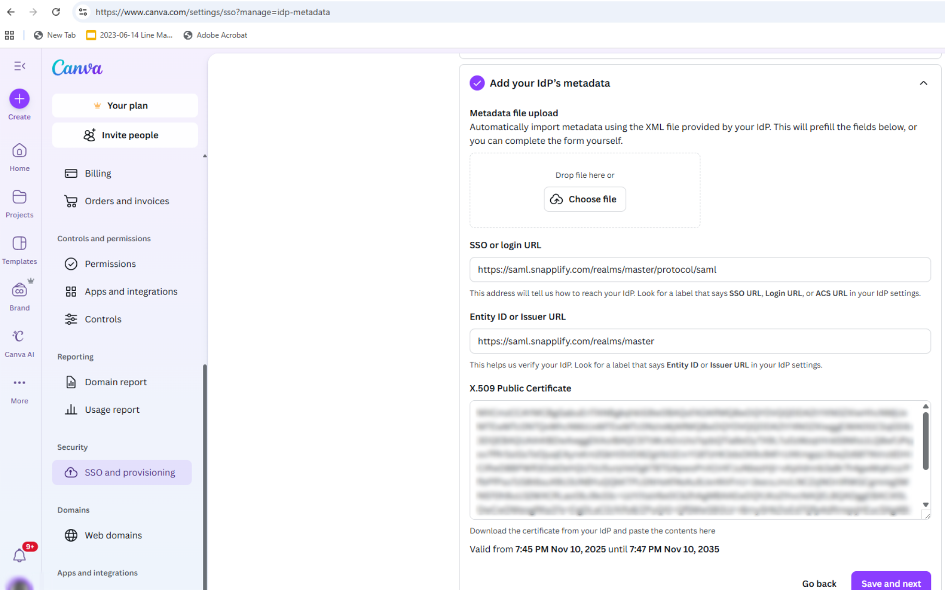This screenshot has height=590, width=945.
Task: Click the Controls sliders icon
Action: (71, 319)
